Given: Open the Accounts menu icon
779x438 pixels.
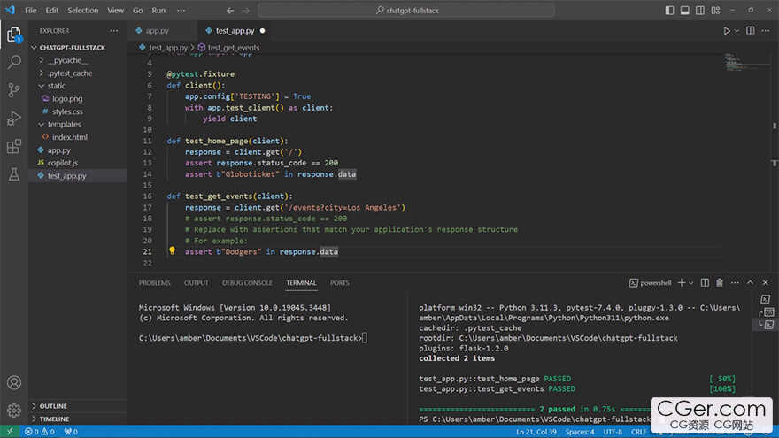Looking at the screenshot, I should pyautogui.click(x=14, y=383).
